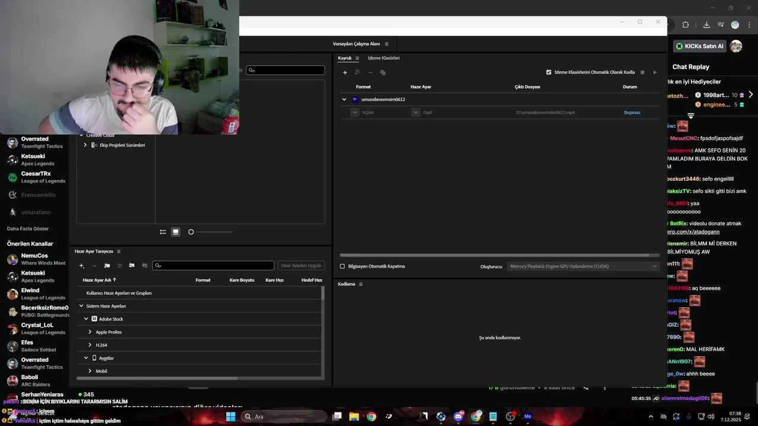
Task: Remove selected item from the Kuyruk queue
Action: point(370,72)
